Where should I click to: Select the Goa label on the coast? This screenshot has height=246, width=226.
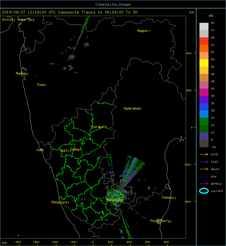40,150
